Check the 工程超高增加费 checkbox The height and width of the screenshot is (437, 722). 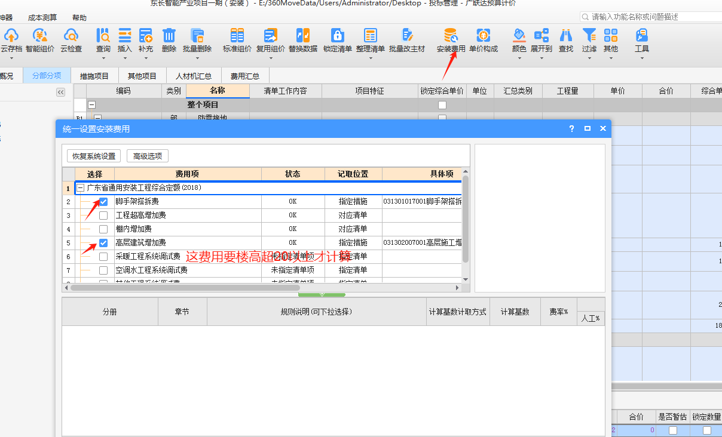pyautogui.click(x=103, y=216)
